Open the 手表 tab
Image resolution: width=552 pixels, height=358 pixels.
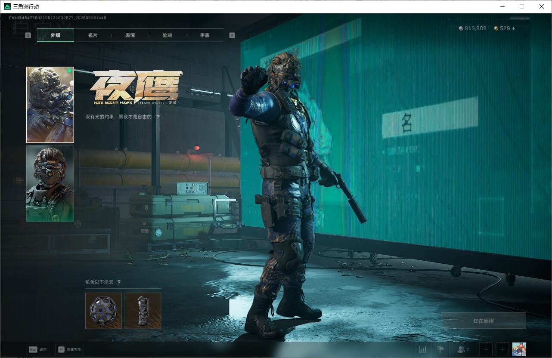[x=205, y=35]
